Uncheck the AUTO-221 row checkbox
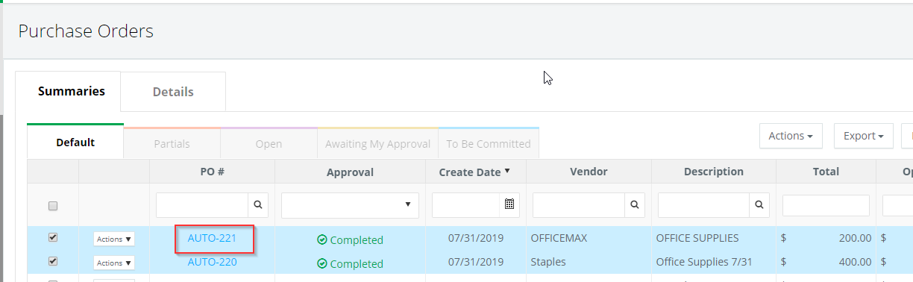913x282 pixels. point(53,238)
